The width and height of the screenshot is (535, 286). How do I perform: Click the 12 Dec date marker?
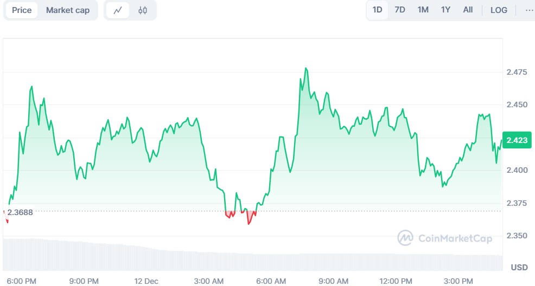pos(147,281)
